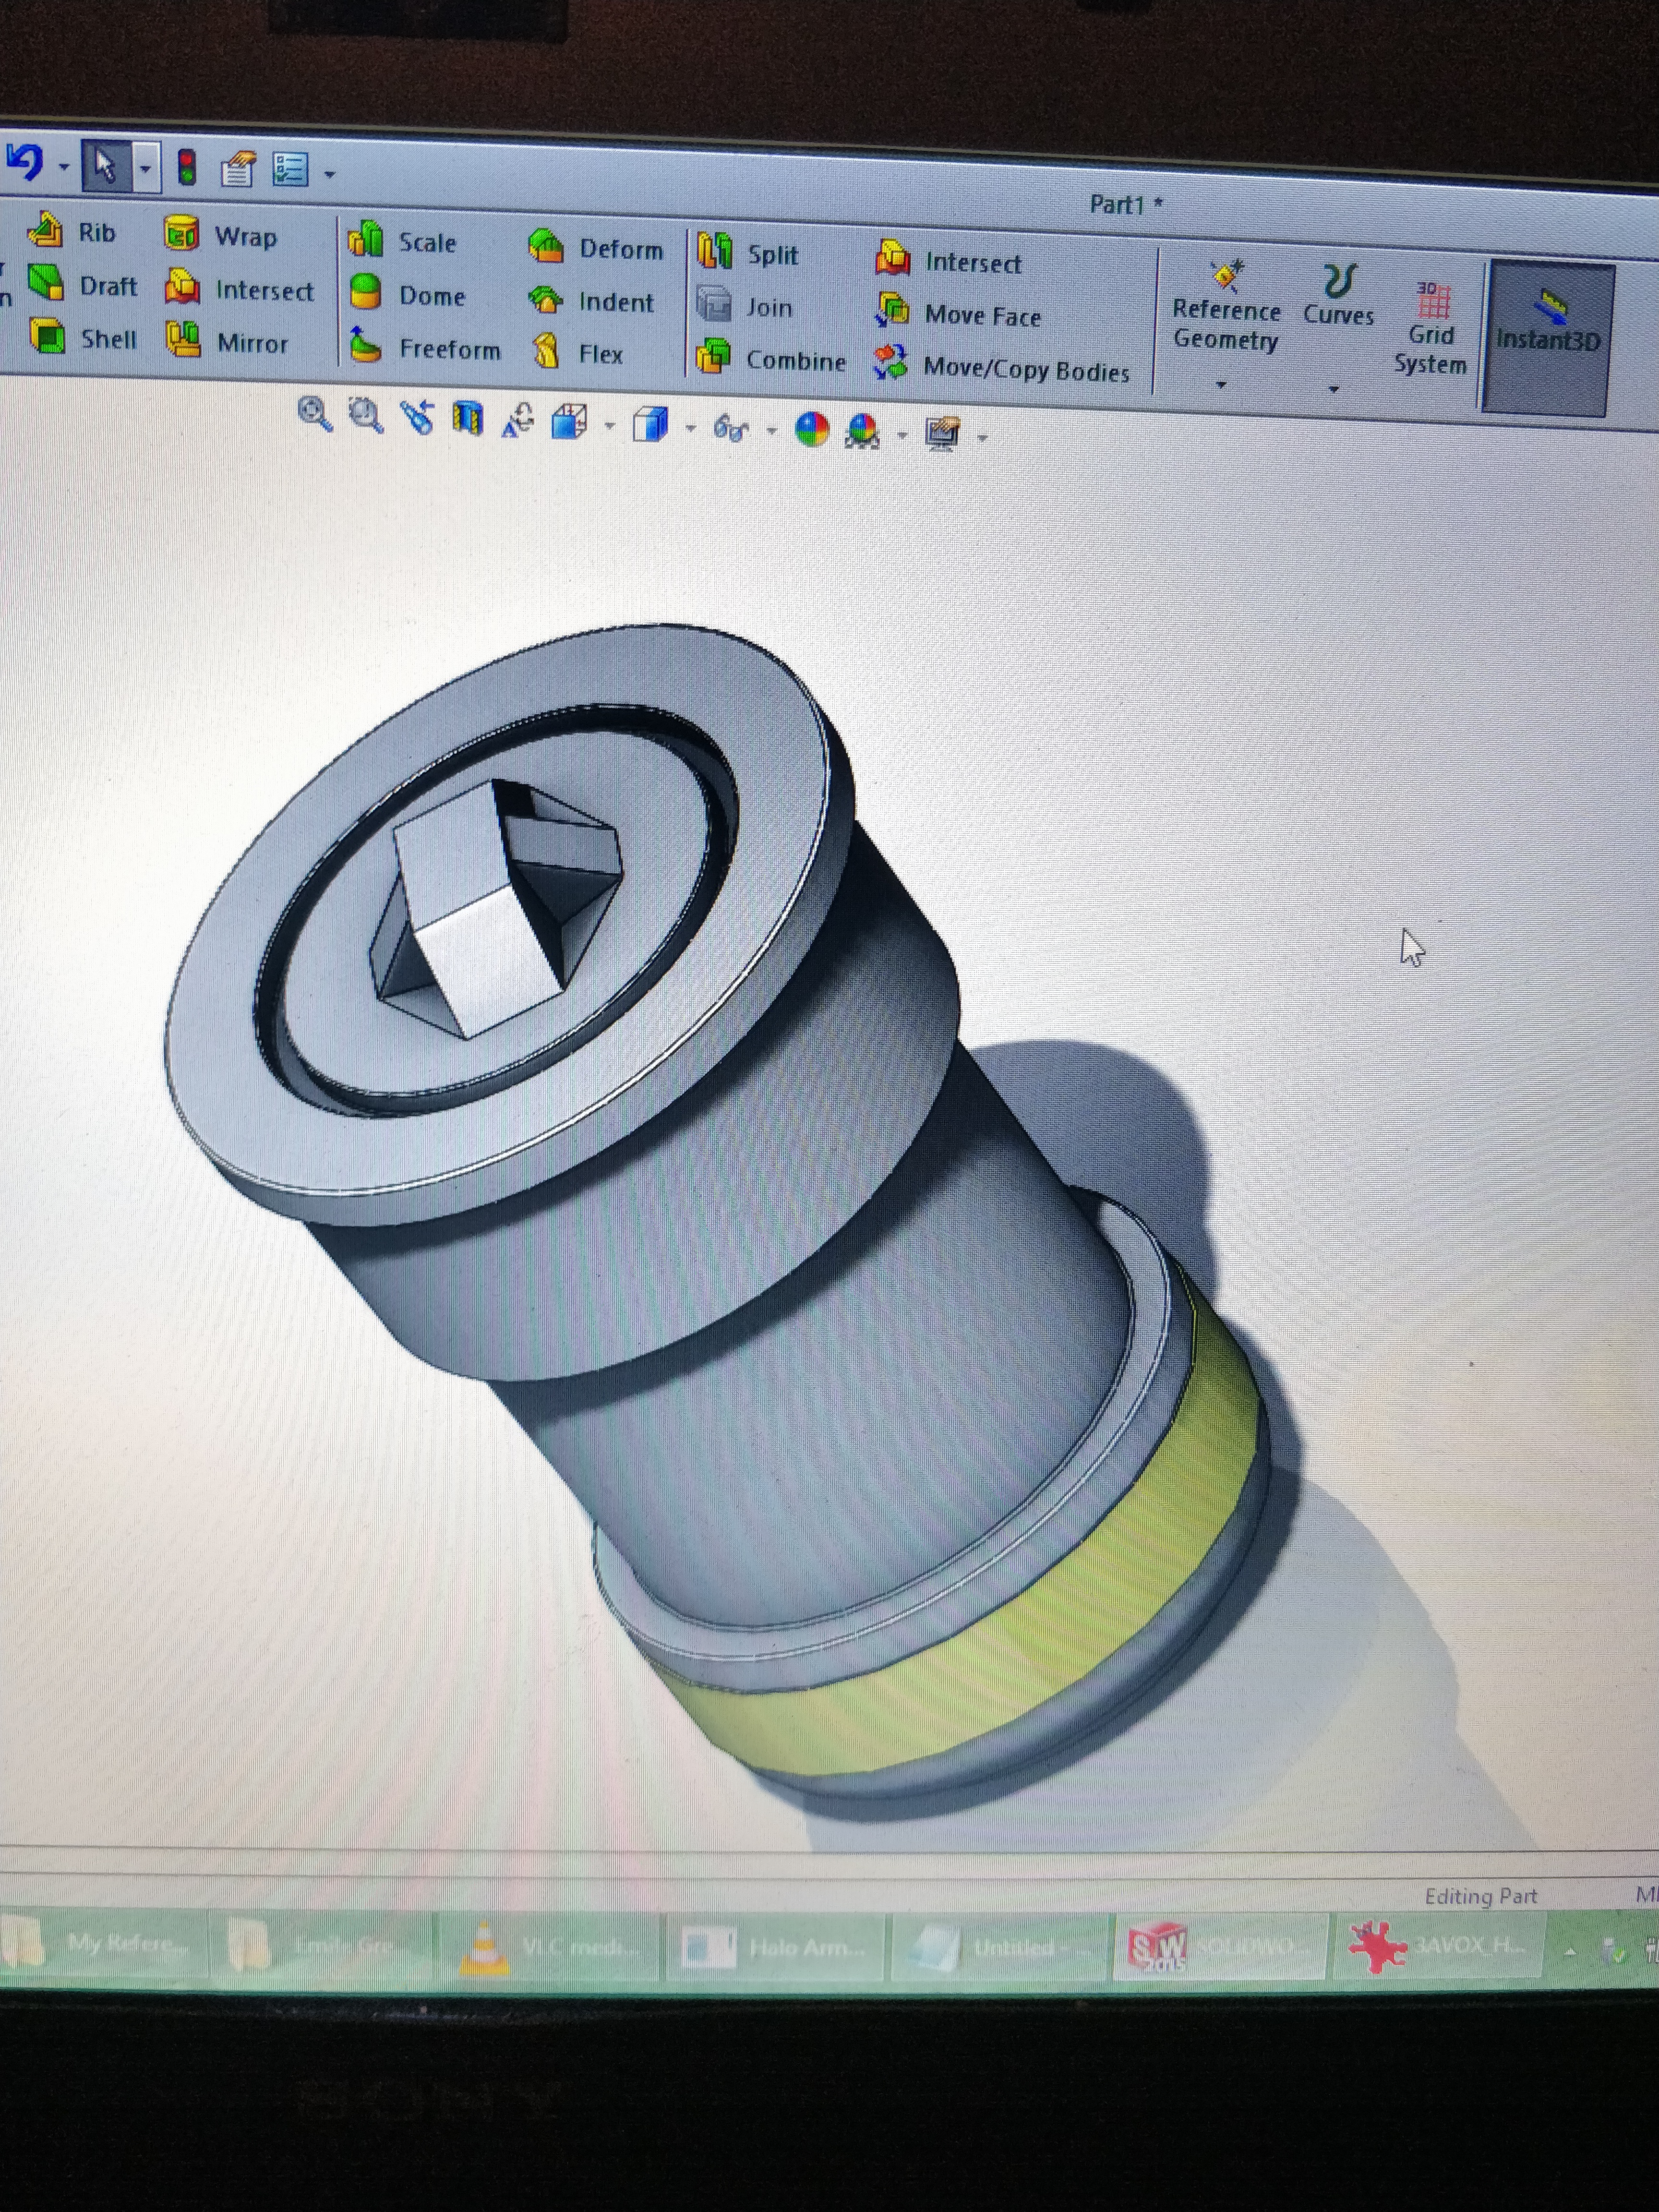Screen dimensions: 1659x2212
Task: Click the Section View icon
Action: click(467, 419)
